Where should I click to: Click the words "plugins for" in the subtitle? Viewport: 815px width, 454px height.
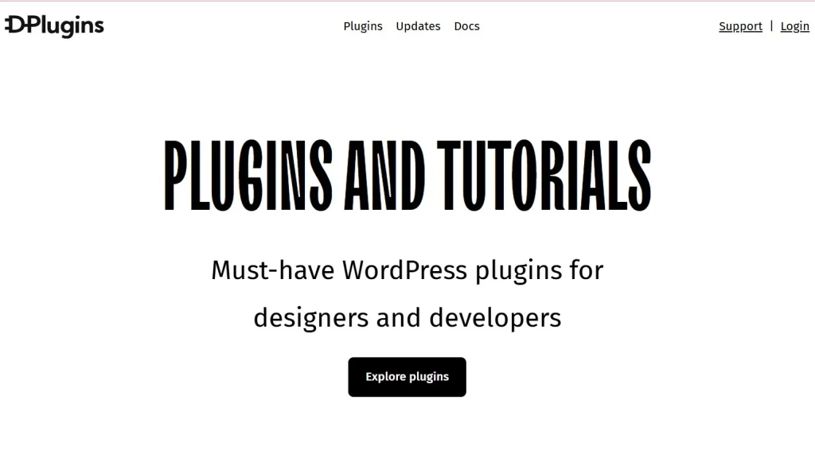[539, 270]
